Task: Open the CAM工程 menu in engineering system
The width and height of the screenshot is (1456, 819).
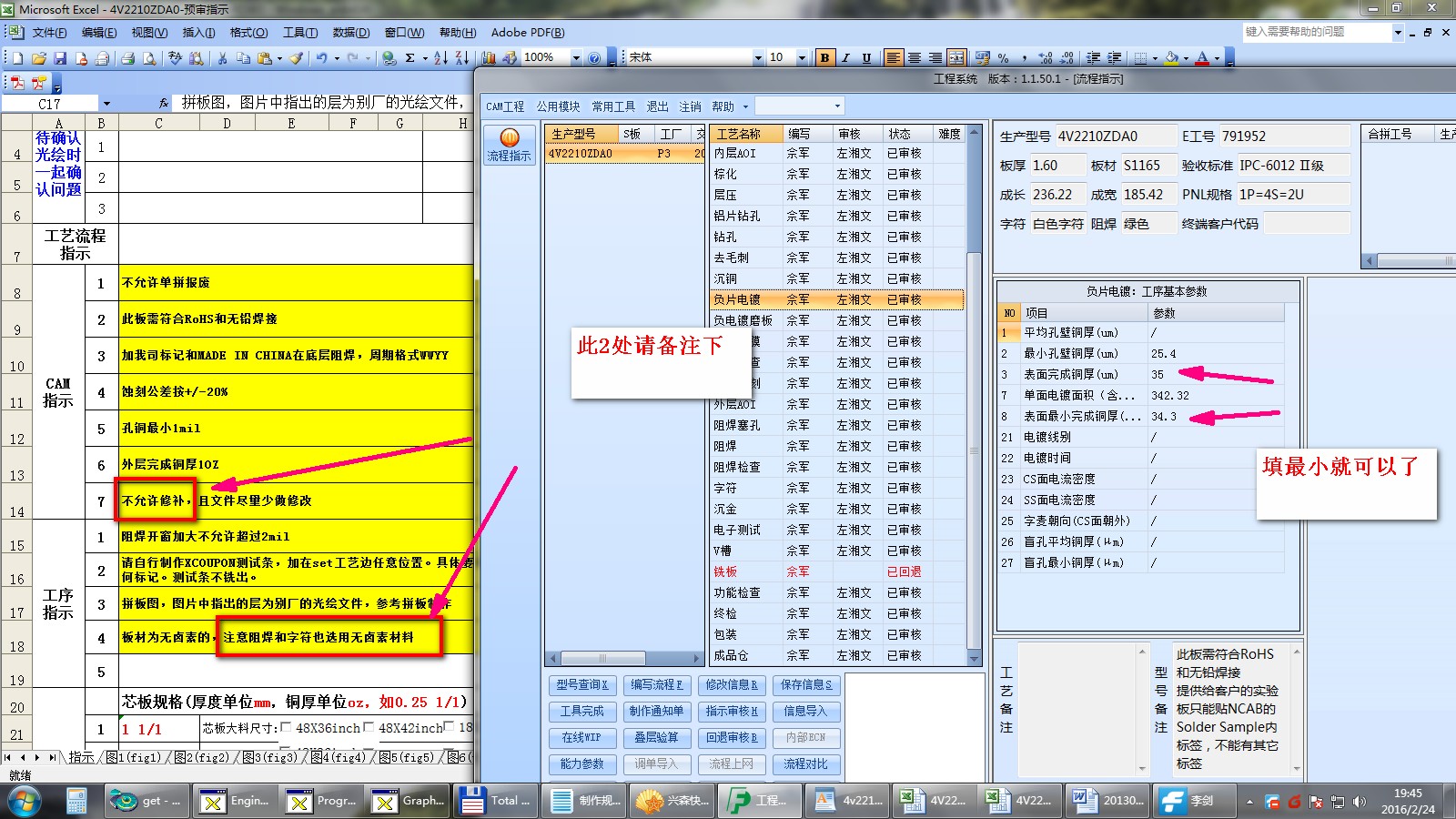Action: coord(505,106)
